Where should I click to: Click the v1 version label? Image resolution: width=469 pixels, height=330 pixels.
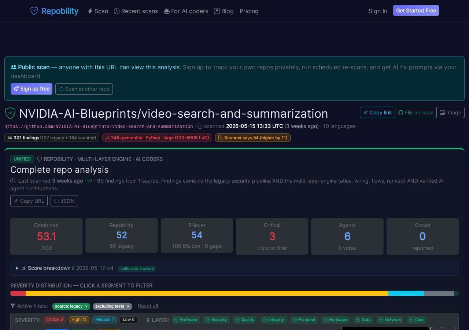coord(90,181)
